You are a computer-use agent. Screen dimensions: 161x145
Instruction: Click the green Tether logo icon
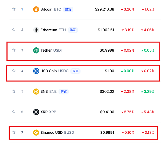36,50
